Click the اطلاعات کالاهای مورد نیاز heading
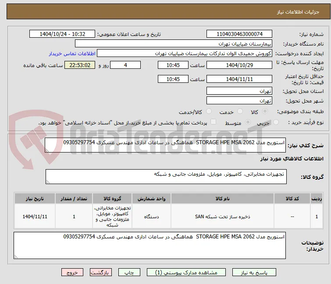331x284 pixels. point(292,159)
